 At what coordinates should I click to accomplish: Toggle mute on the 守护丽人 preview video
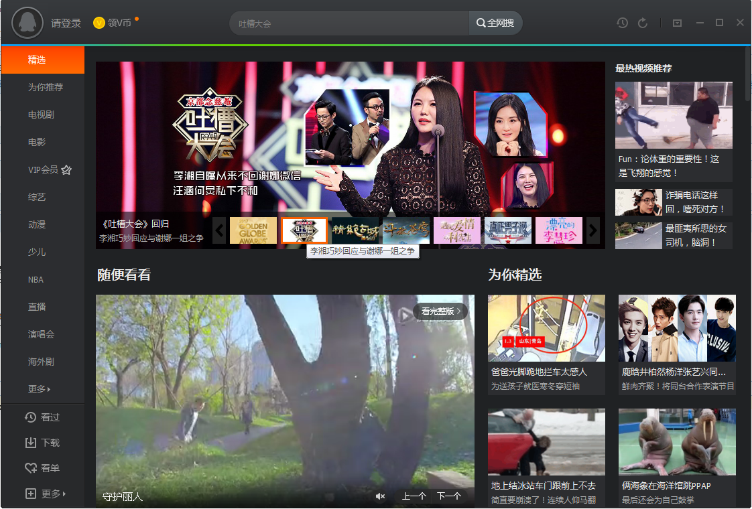click(380, 496)
